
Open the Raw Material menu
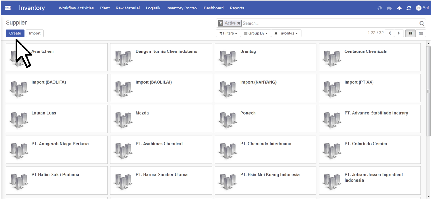(128, 8)
